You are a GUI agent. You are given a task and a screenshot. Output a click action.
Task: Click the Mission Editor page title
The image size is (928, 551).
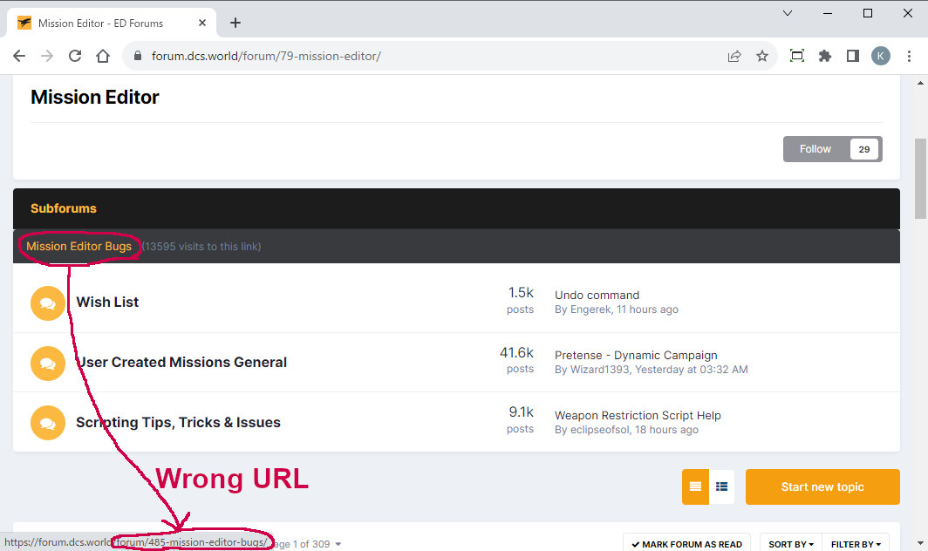[95, 97]
